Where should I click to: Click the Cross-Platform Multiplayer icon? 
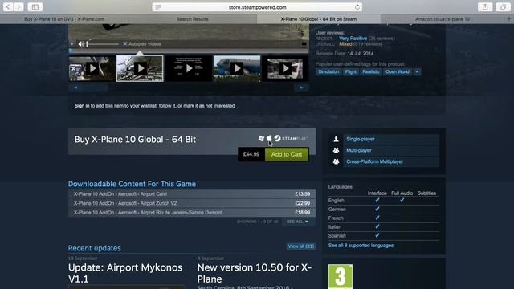336,161
